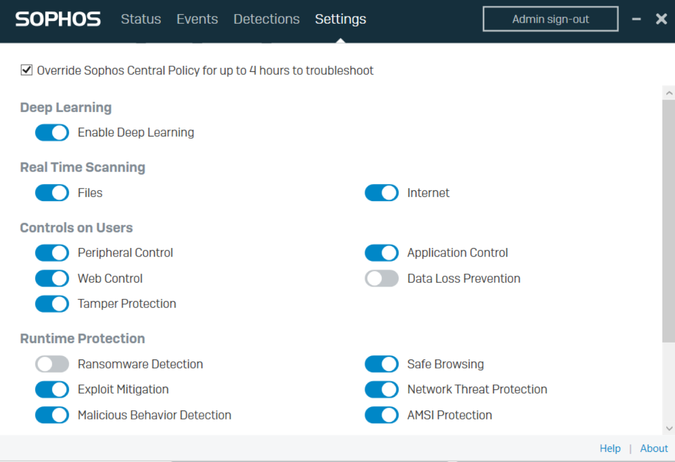Turn off Web Control
This screenshot has height=462, width=675.
[52, 278]
